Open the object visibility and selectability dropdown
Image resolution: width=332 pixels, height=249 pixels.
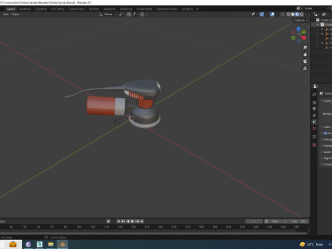point(255,15)
